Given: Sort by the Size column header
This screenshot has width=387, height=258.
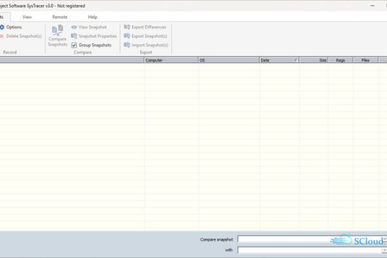Looking at the screenshot, I should tap(314, 60).
